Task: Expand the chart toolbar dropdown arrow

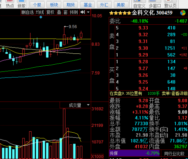Action: point(89,12)
